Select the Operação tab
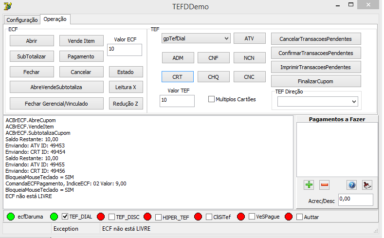 coord(55,19)
